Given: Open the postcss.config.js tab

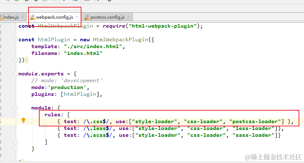Looking at the screenshot, I should pos(107,17).
